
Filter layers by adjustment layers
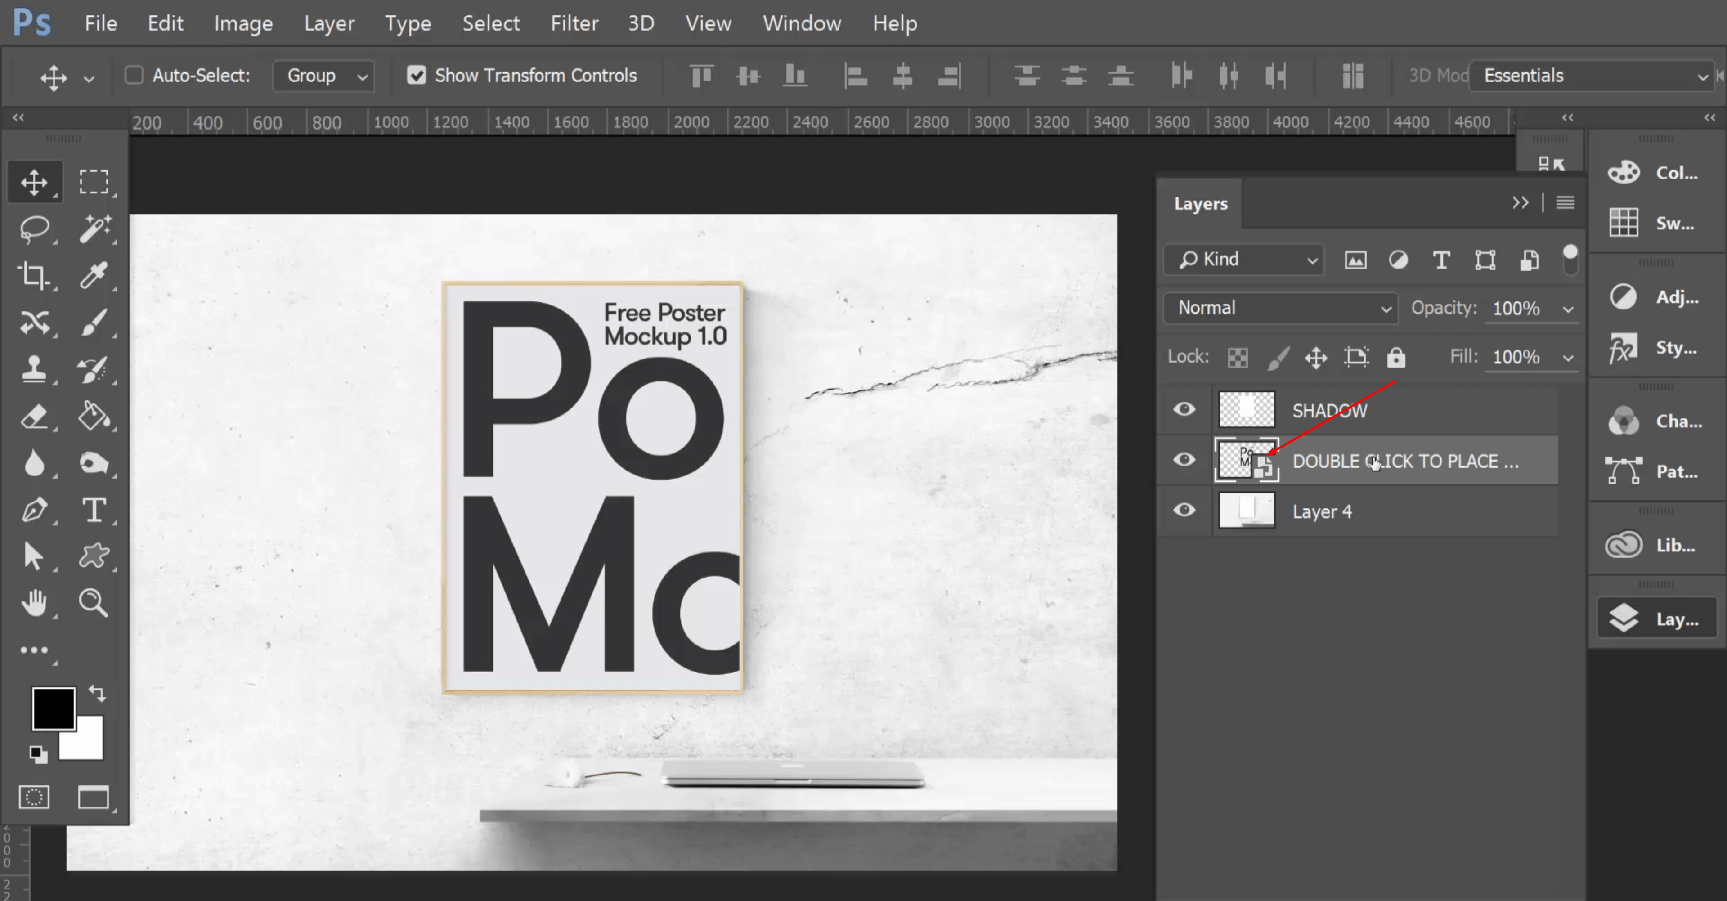1398,260
